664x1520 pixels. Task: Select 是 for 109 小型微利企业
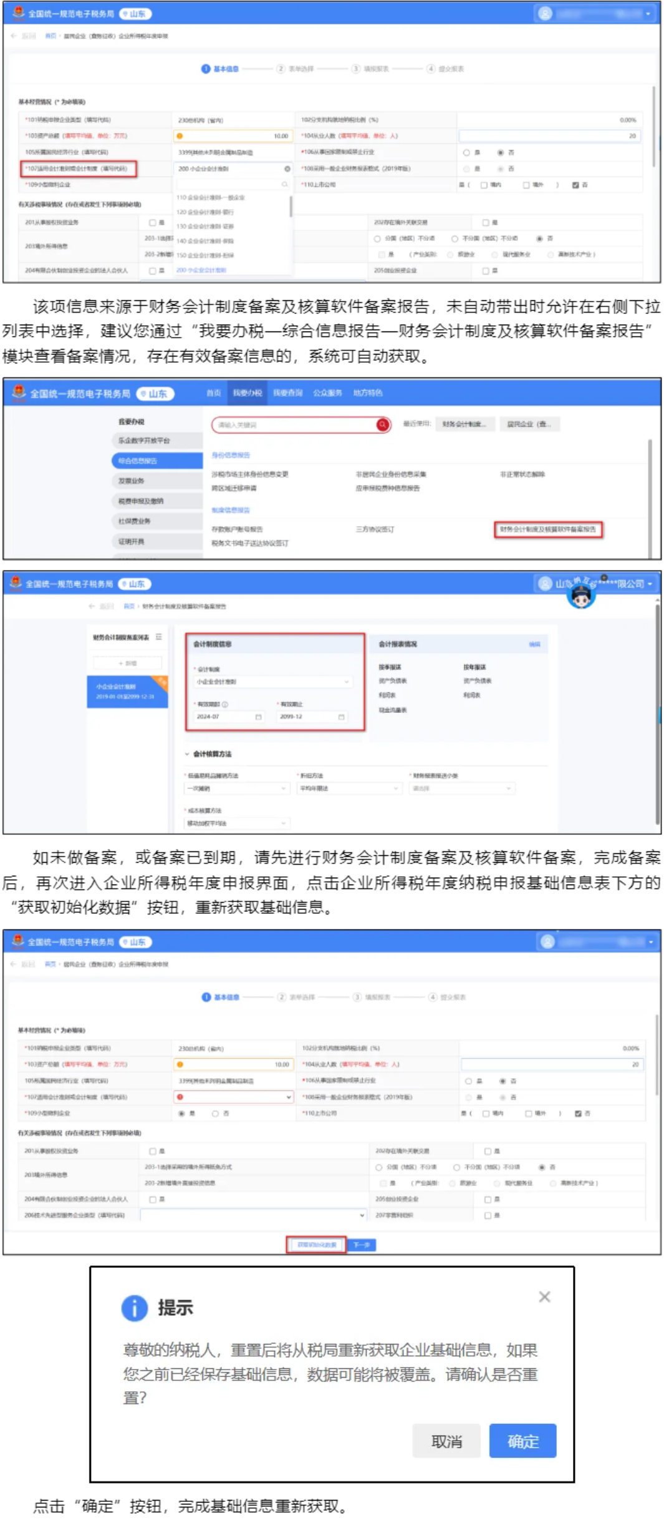[x=181, y=1113]
